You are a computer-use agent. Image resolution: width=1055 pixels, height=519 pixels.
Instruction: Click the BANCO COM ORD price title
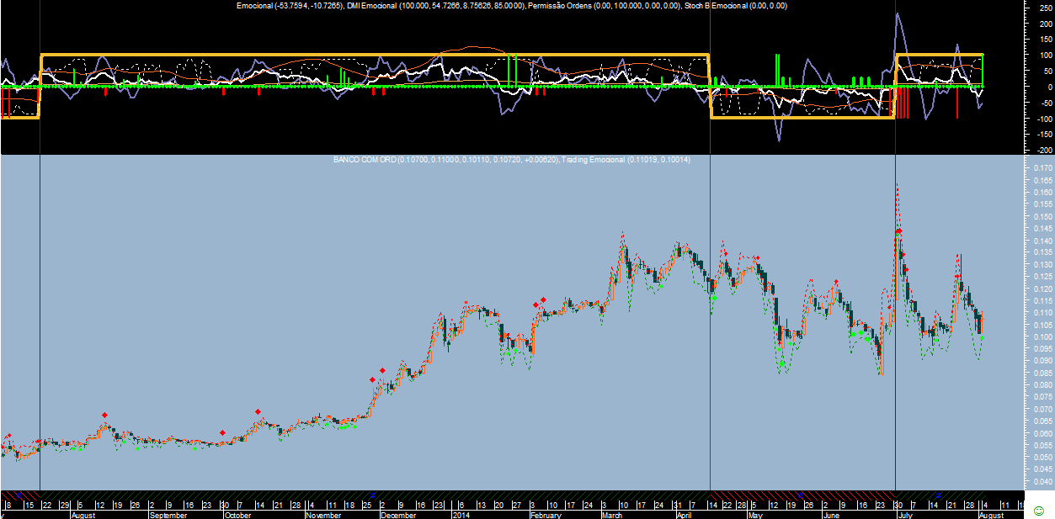pyautogui.click(x=367, y=159)
